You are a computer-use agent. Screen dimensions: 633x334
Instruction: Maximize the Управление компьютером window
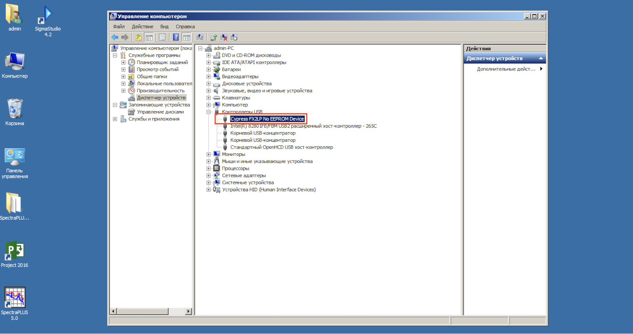pos(534,16)
